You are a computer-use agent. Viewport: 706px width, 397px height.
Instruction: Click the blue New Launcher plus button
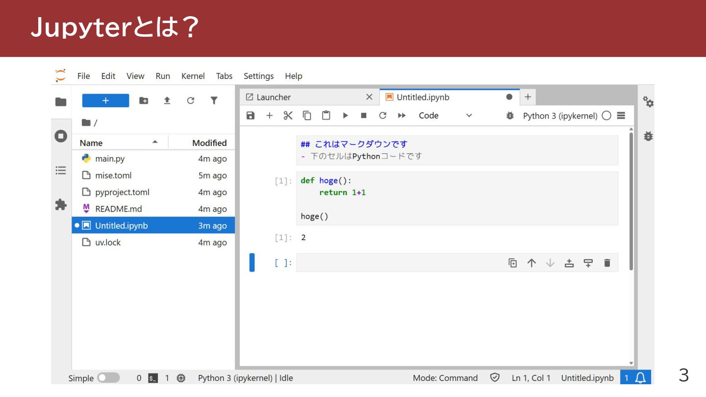(105, 100)
